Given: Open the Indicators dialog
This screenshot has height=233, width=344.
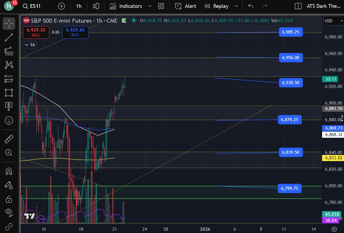Looking at the screenshot, I should click(x=126, y=6).
